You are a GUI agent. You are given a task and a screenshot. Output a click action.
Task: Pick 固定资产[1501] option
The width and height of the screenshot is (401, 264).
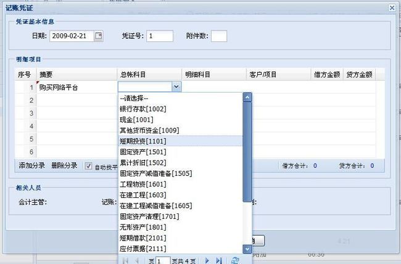pos(180,152)
